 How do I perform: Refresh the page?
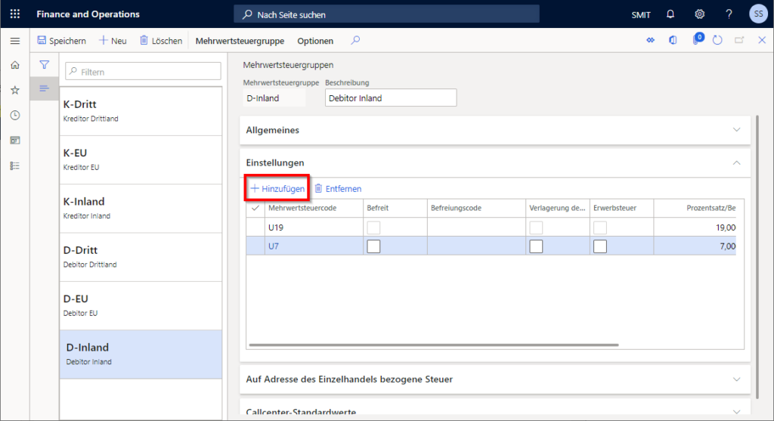[717, 40]
